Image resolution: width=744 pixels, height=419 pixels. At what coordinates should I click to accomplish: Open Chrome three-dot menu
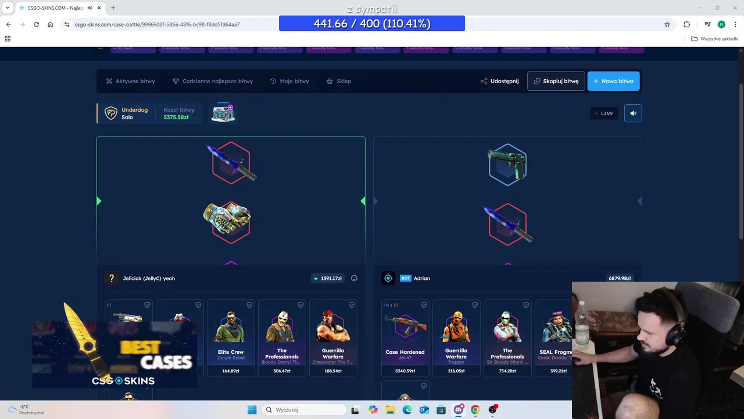point(735,24)
